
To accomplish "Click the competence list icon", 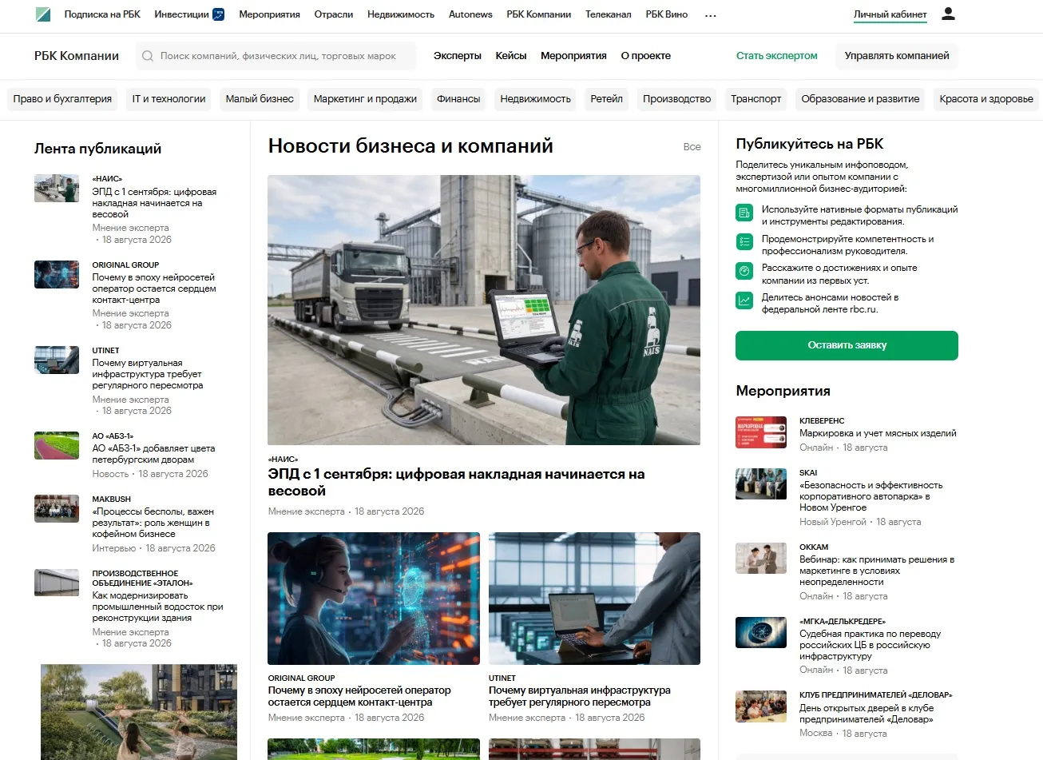I will point(744,241).
